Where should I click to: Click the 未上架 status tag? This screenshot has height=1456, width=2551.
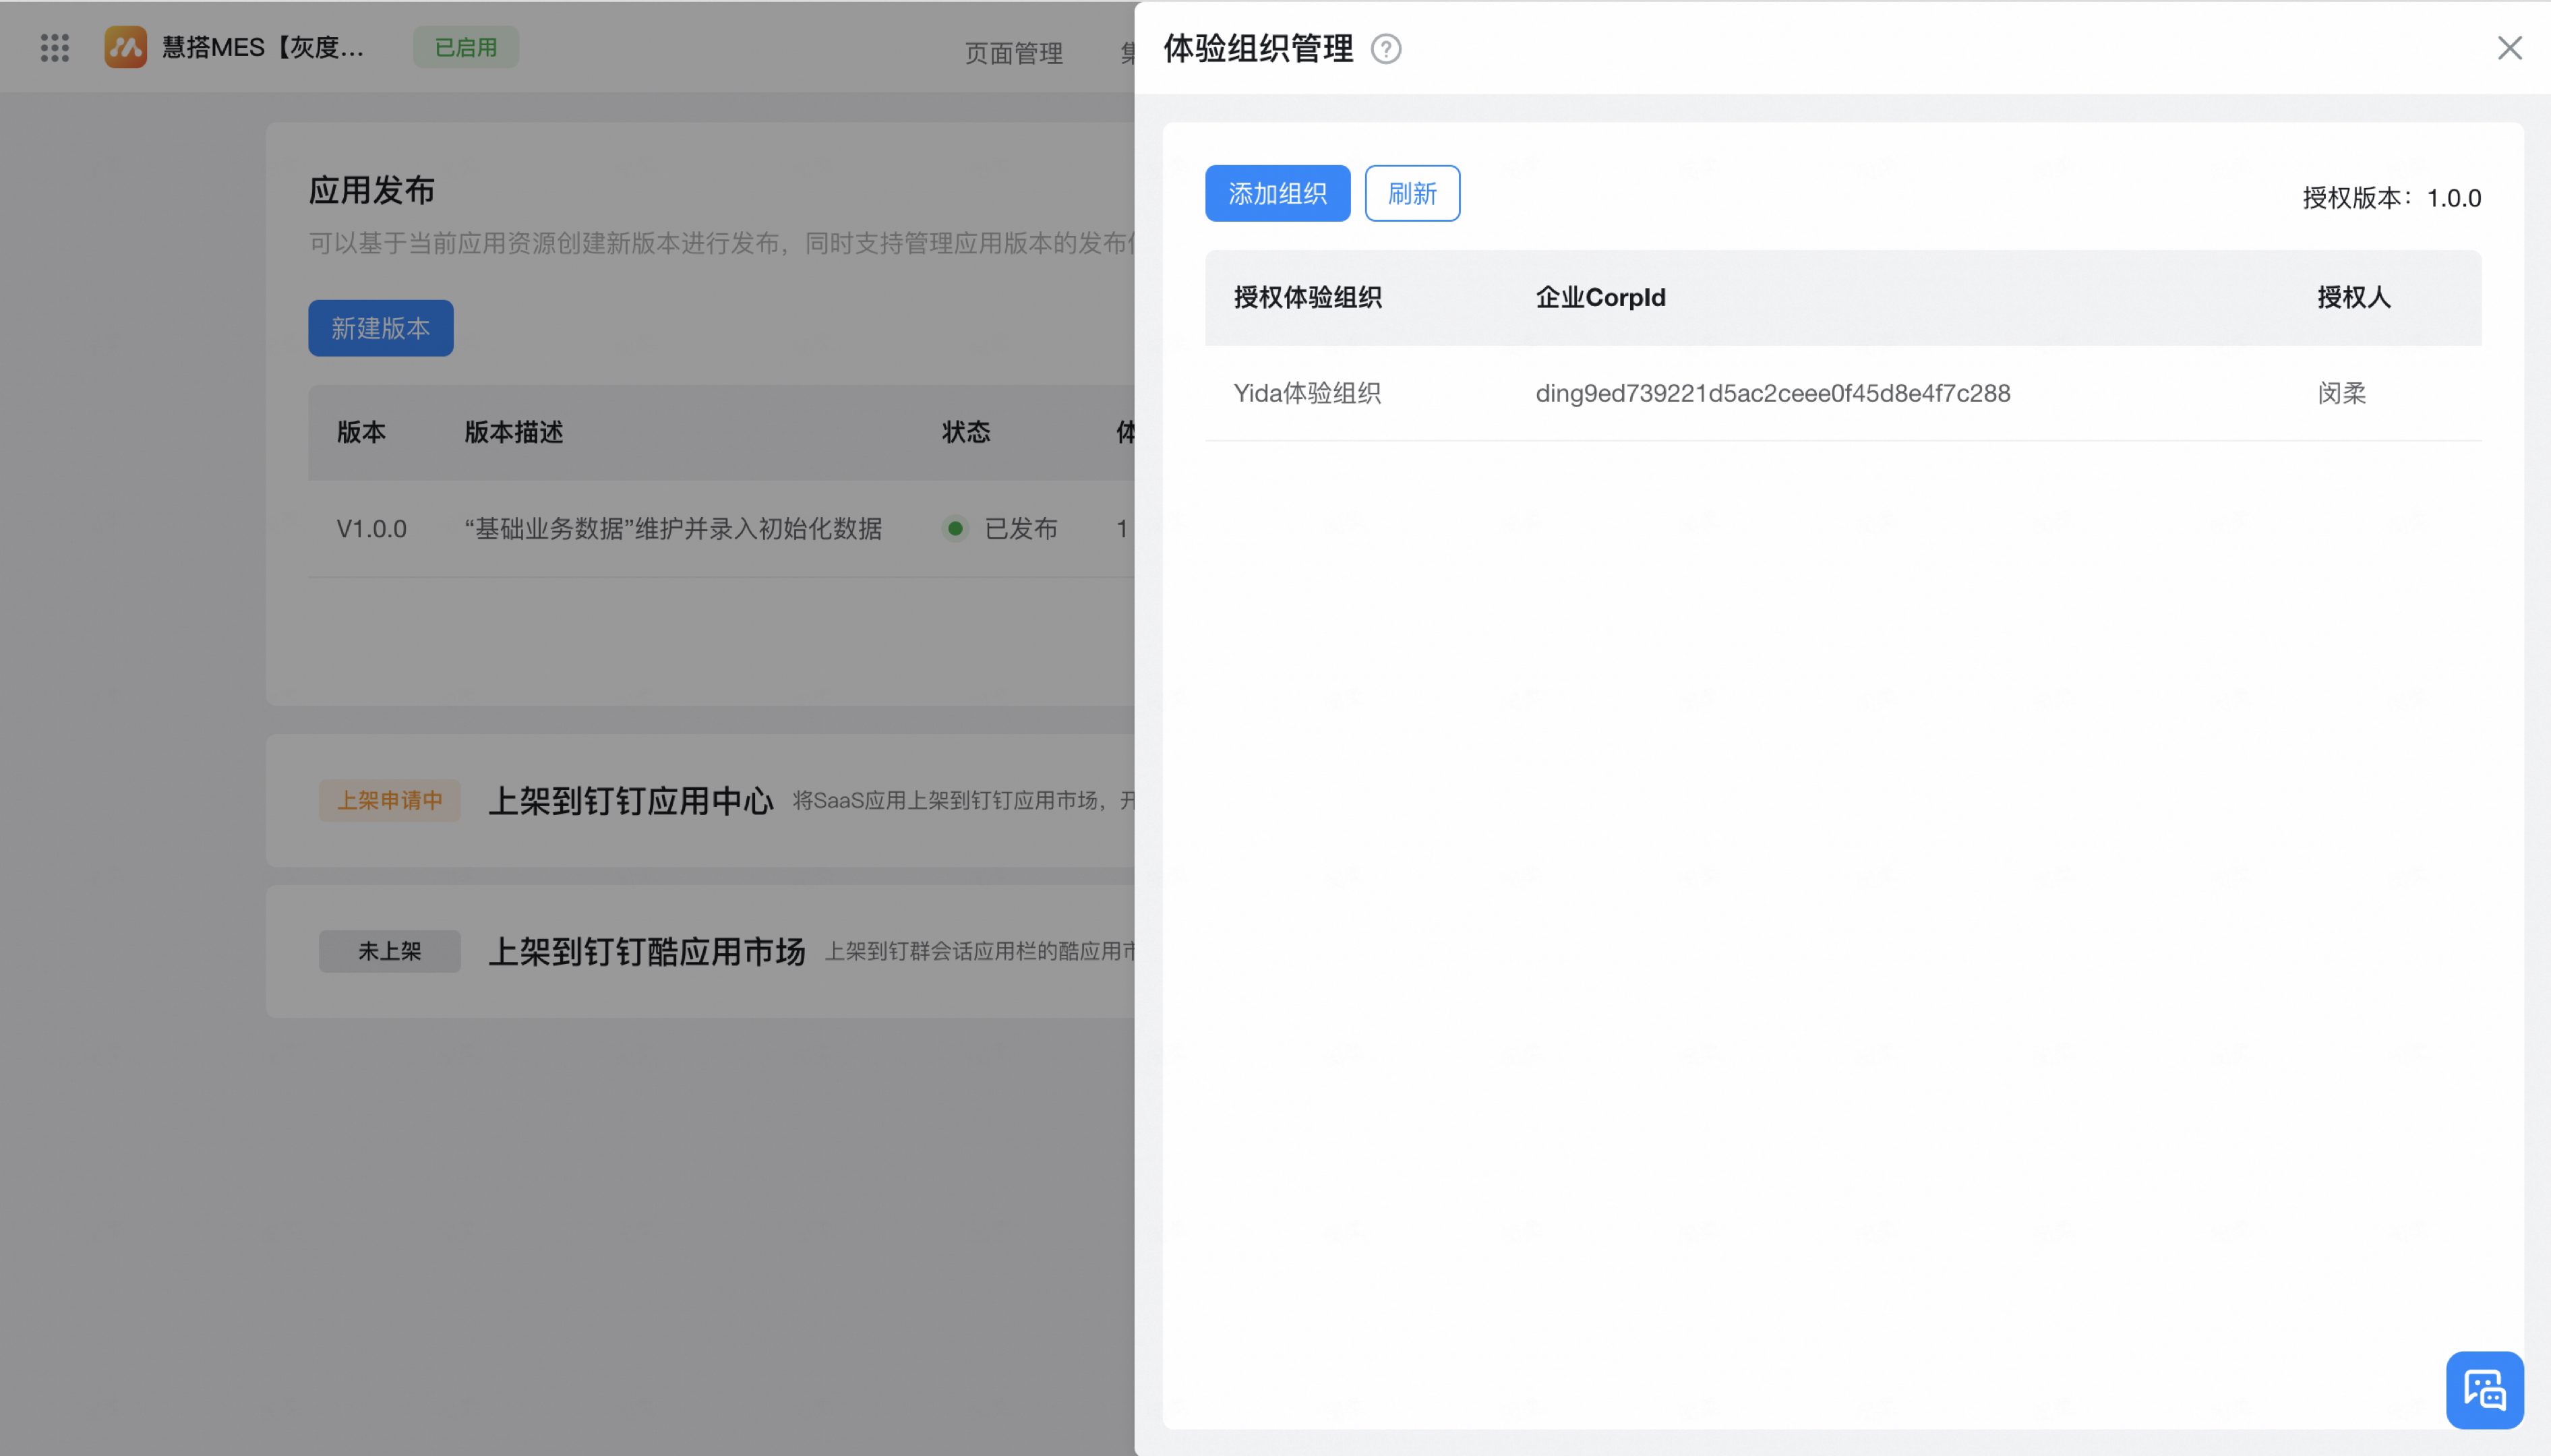389,951
